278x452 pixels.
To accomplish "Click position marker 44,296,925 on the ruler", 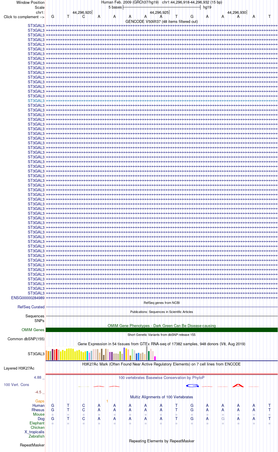I will click(x=159, y=12).
